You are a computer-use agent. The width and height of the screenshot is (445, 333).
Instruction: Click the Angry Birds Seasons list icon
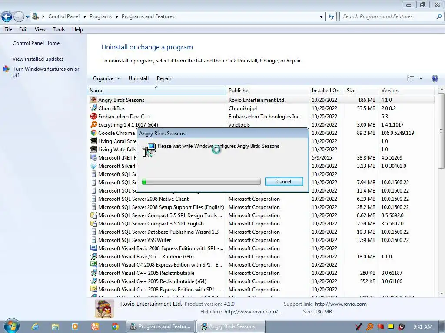pos(94,100)
